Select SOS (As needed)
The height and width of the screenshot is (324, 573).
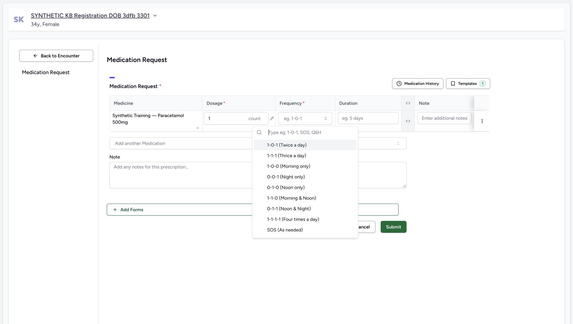click(x=305, y=230)
